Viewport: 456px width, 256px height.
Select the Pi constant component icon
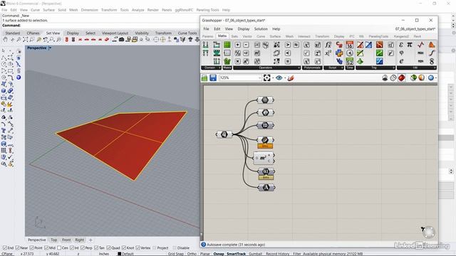[x=410, y=45]
